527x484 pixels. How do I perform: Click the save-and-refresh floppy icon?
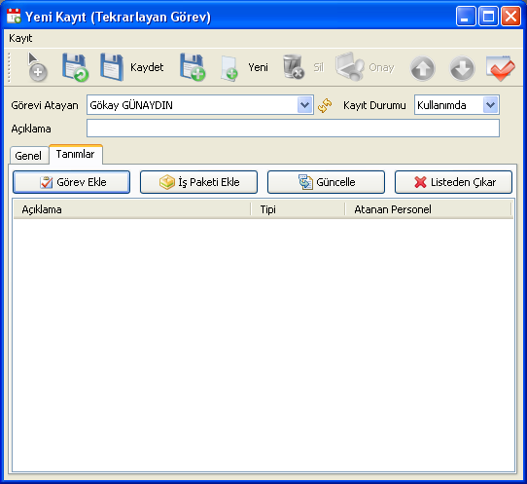tap(75, 67)
